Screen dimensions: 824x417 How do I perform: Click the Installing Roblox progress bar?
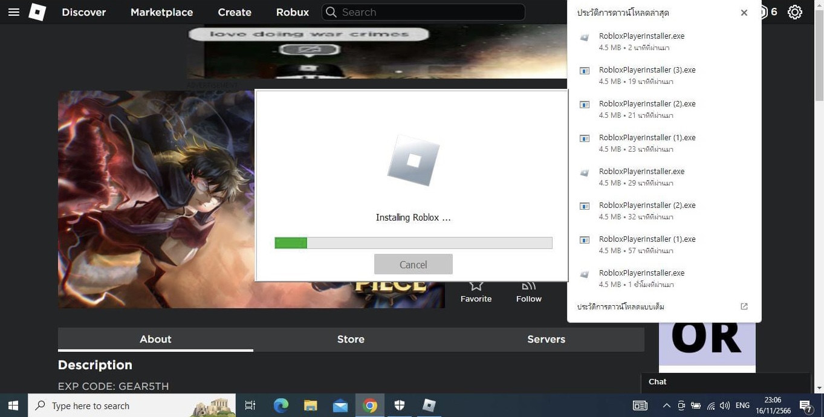(x=414, y=243)
